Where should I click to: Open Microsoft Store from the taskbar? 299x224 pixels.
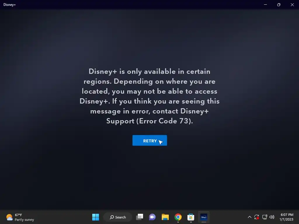coord(191,217)
